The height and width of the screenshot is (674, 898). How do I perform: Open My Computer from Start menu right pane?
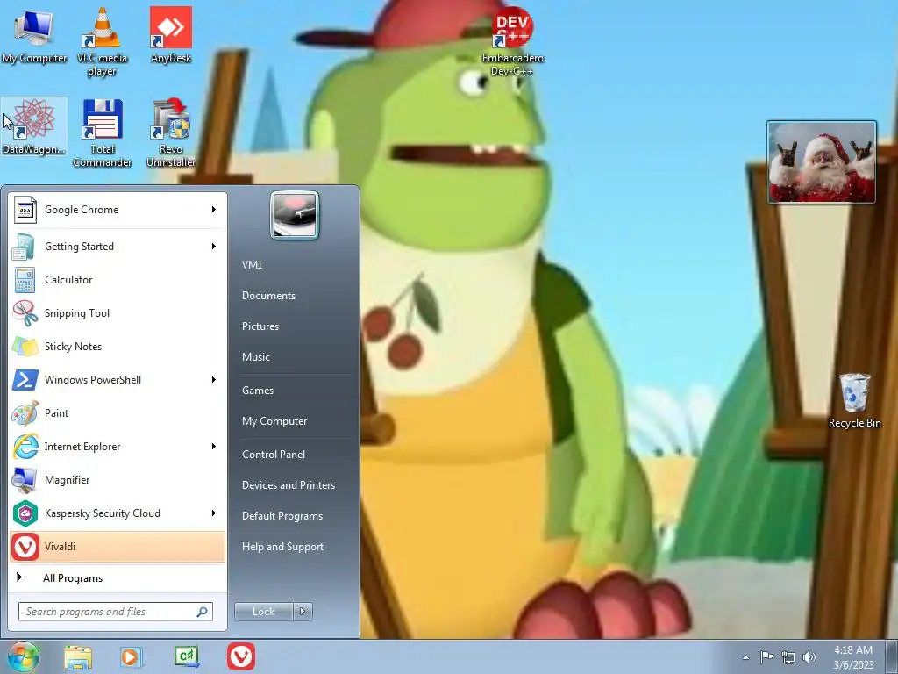pos(274,421)
